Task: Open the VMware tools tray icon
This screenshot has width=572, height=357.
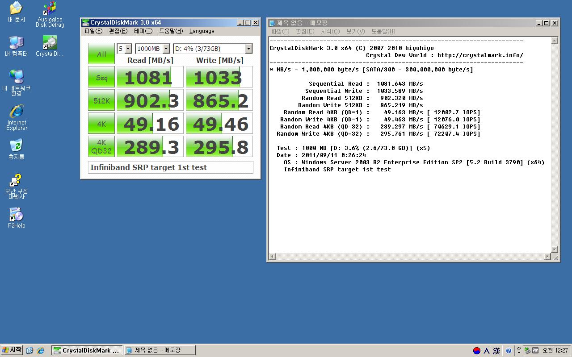Action: point(535,351)
